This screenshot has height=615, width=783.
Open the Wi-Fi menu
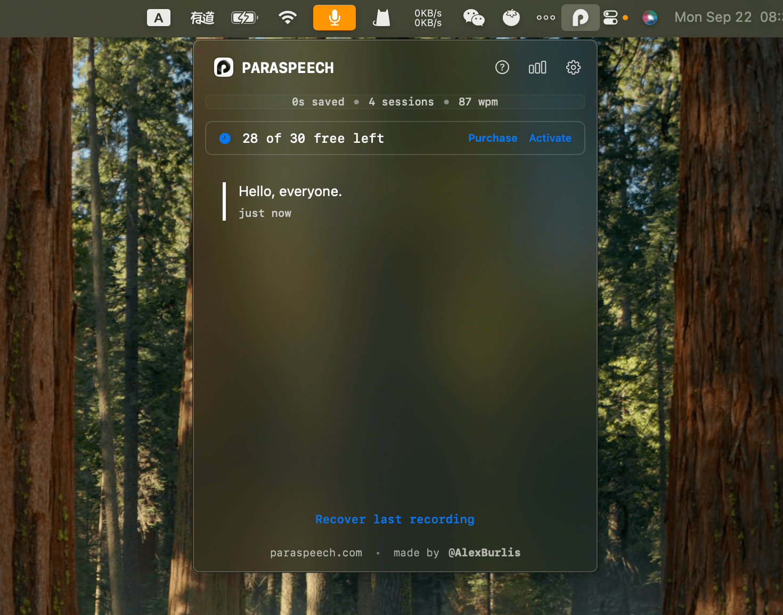pyautogui.click(x=287, y=18)
